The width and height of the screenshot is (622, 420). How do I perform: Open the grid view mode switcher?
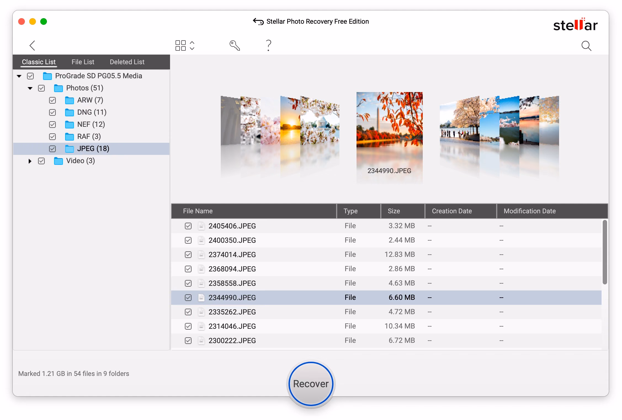185,45
